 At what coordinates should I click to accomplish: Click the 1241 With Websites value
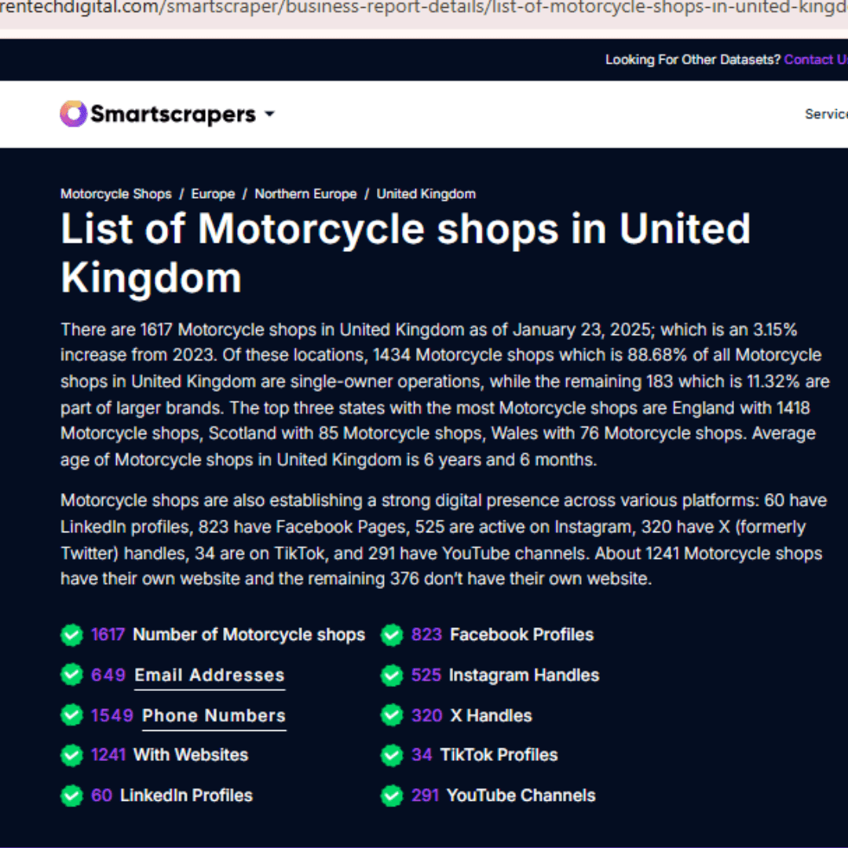click(x=108, y=755)
